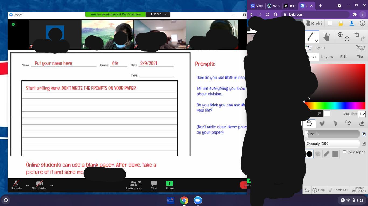Adjust the brush Opacity slider
Image resolution: width=368 pixels, height=206 pixels.
click(332, 144)
